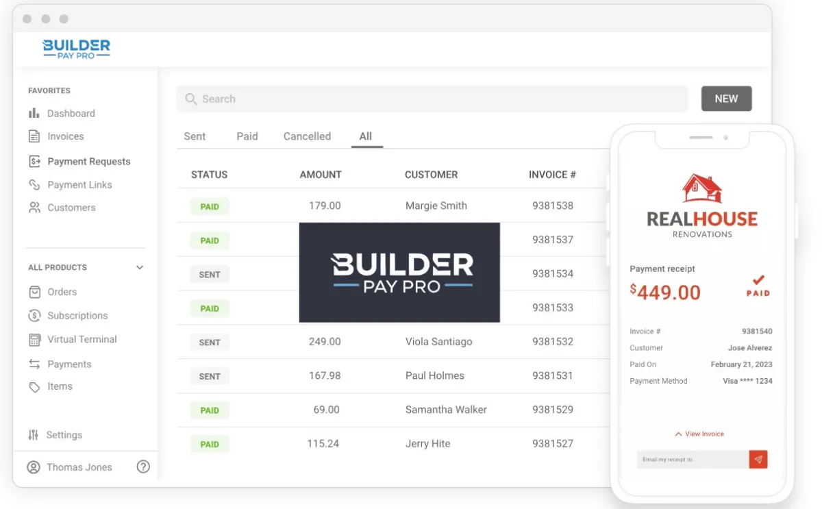The image size is (822, 509).
Task: Click the Invoices document icon
Action: [x=34, y=136]
